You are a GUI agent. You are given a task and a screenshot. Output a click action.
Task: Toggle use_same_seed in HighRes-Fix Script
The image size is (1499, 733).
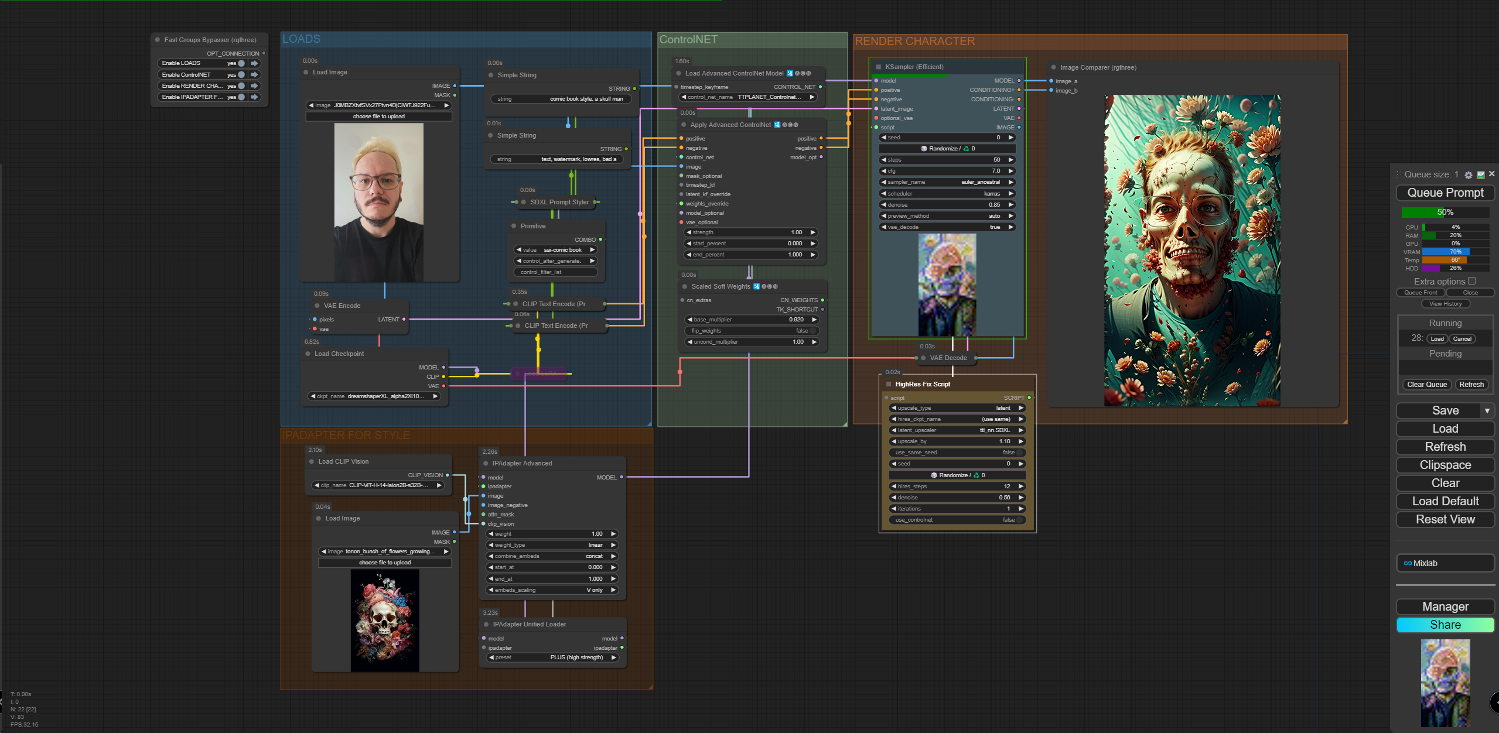957,453
